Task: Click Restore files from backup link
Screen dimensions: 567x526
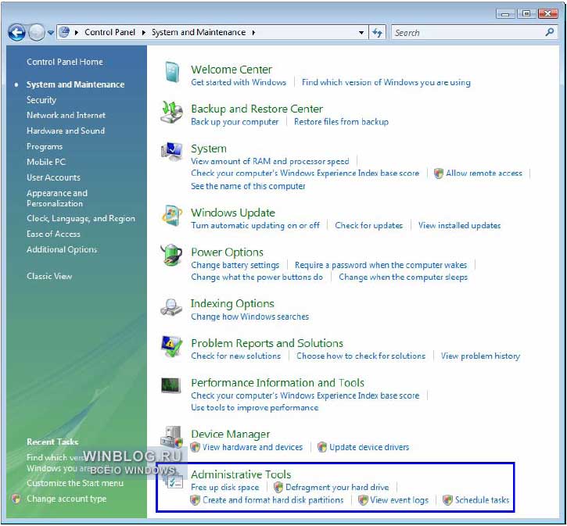Action: pos(341,122)
